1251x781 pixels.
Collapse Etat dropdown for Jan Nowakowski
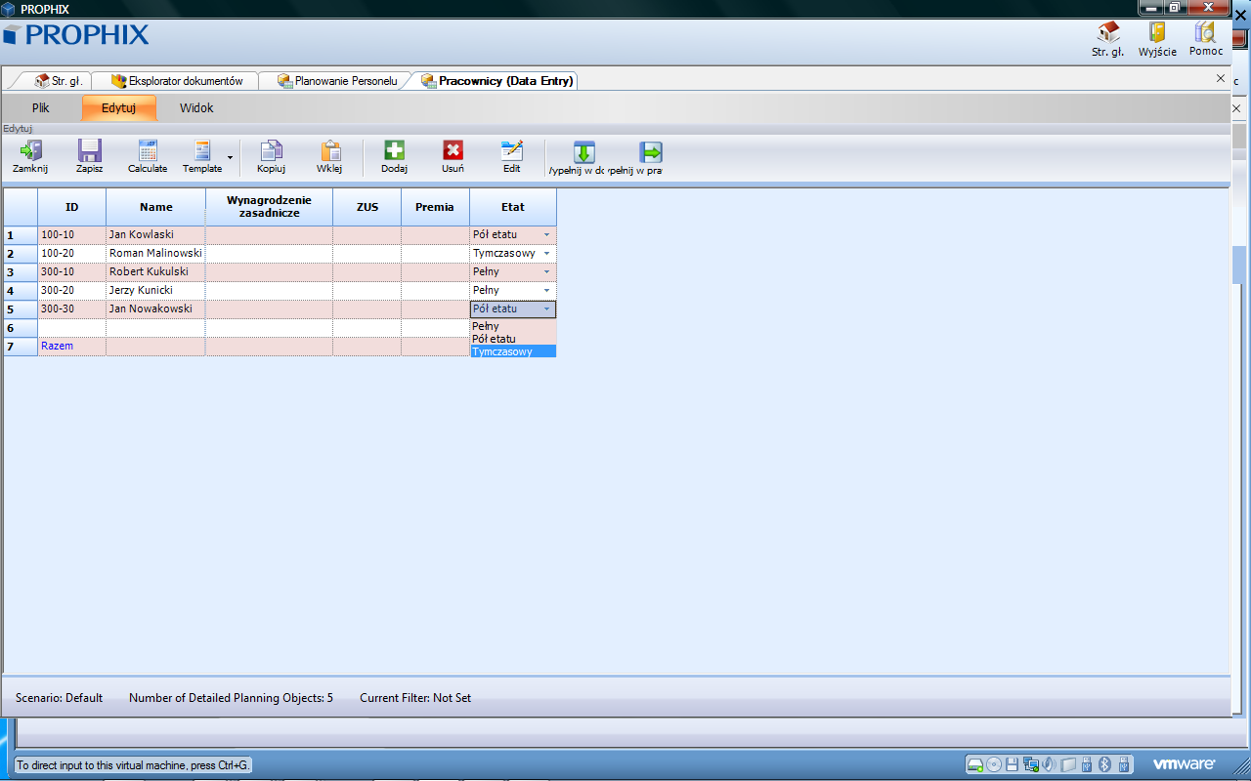546,309
